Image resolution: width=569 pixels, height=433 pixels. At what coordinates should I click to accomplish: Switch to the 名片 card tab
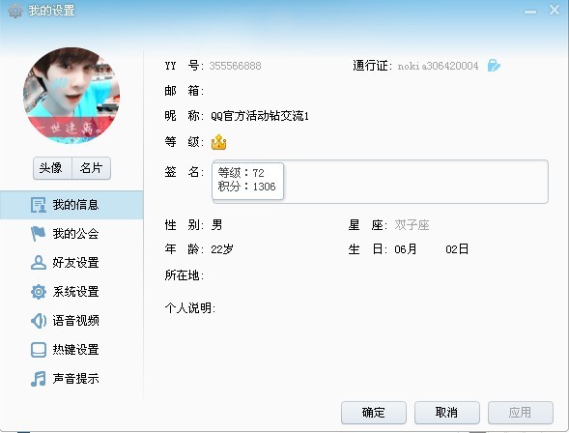click(91, 168)
